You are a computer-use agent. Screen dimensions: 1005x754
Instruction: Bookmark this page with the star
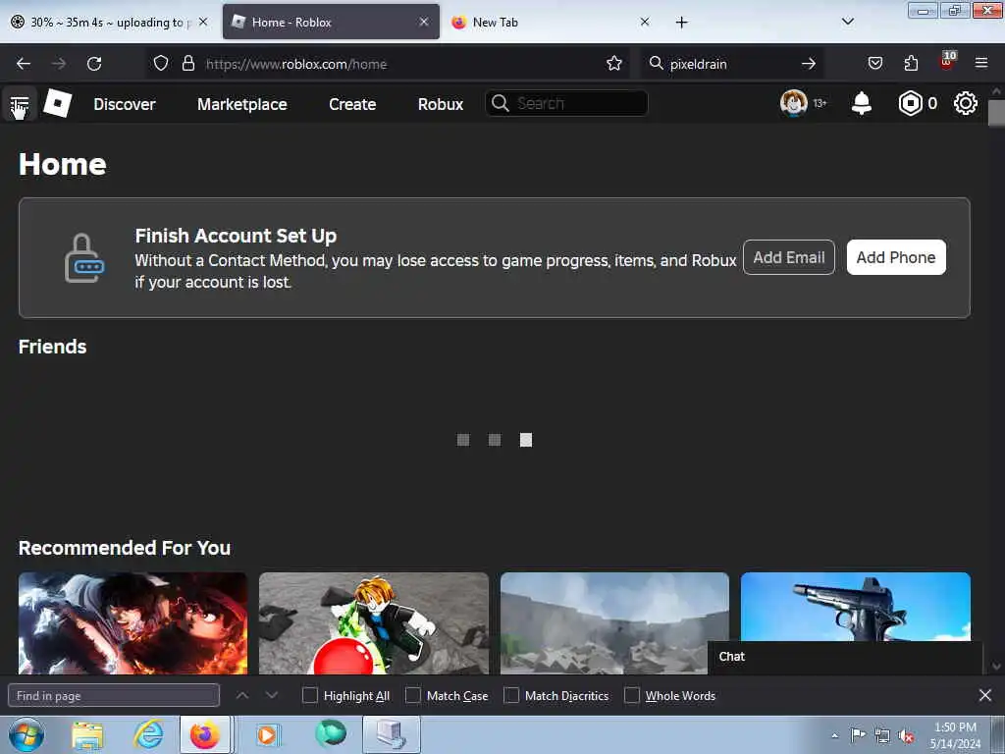coord(614,64)
